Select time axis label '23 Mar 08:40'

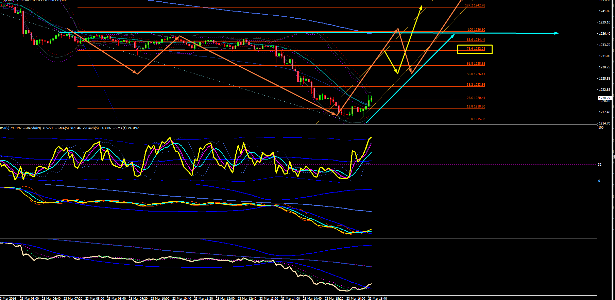click(x=117, y=298)
